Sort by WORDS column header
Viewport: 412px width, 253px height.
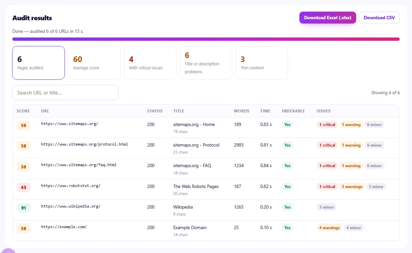242,111
